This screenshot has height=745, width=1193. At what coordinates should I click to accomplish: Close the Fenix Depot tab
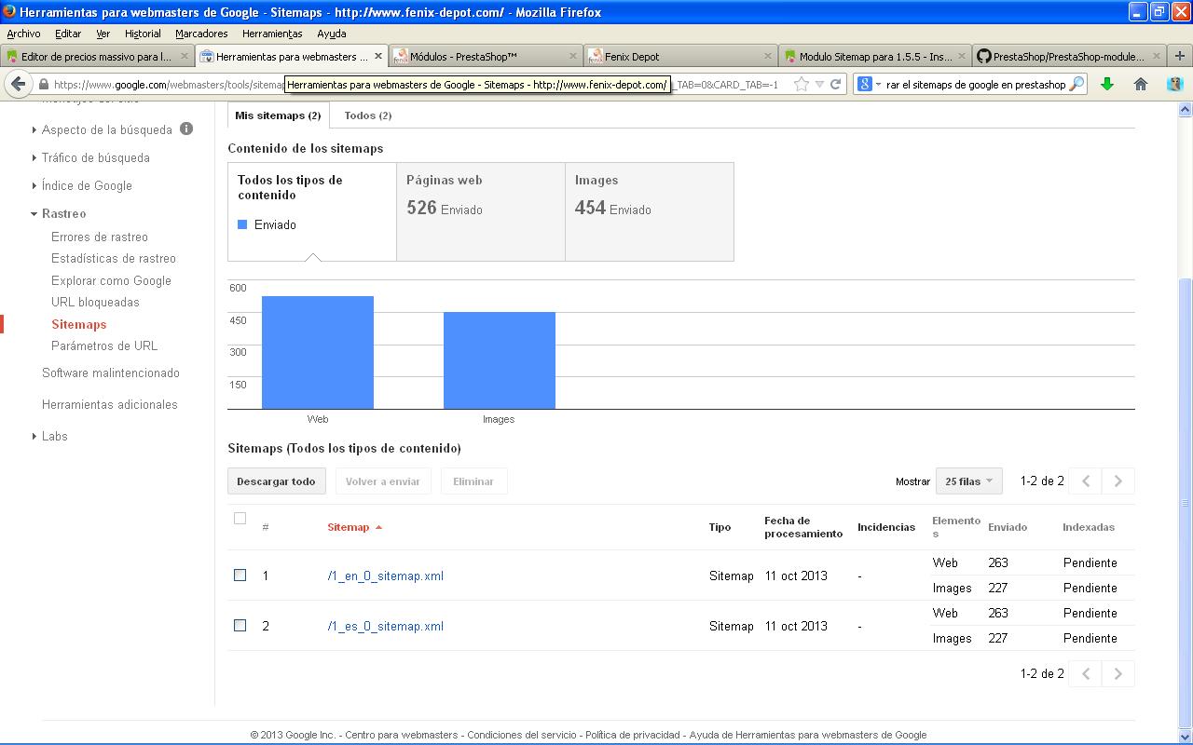(767, 56)
